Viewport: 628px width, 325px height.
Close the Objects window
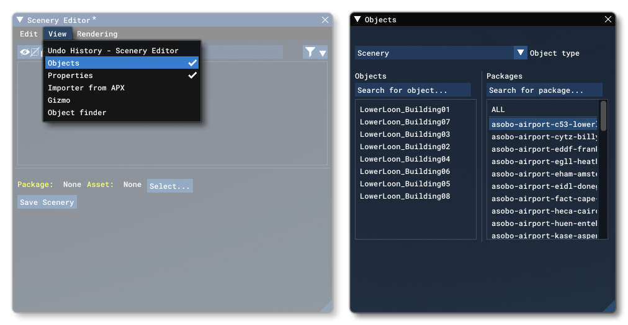(x=608, y=19)
